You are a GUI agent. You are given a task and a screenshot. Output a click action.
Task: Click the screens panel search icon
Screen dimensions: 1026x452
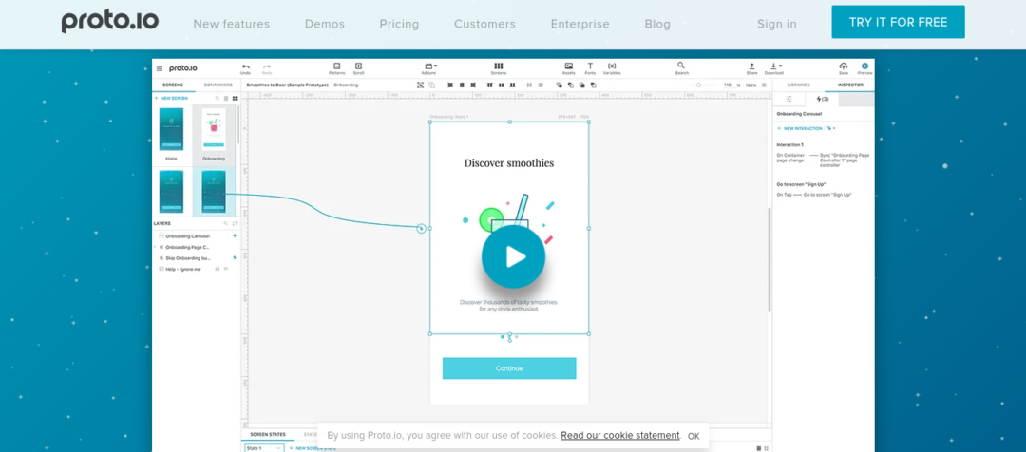218,98
